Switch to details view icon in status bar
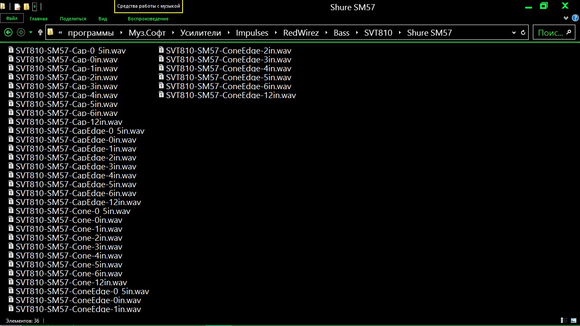This screenshot has height=326, width=580. click(564, 320)
